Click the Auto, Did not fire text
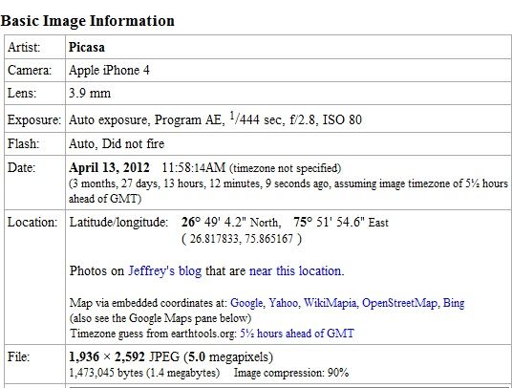 click(117, 143)
